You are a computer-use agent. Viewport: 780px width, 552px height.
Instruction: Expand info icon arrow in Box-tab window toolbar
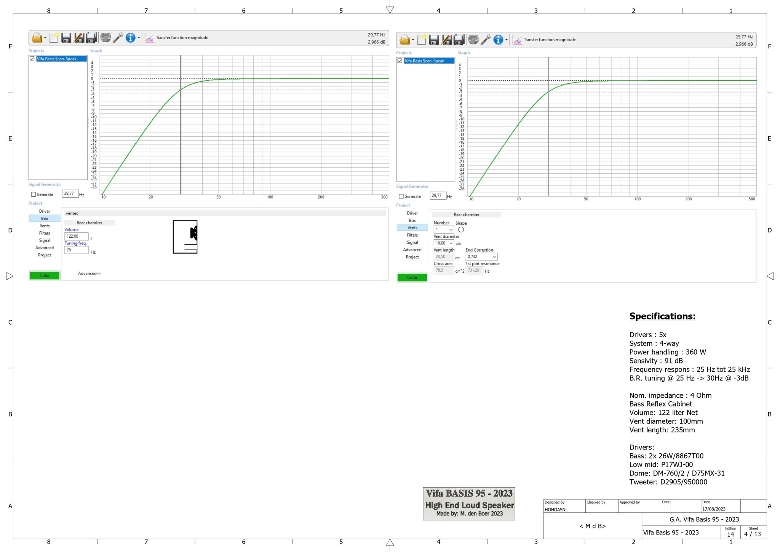point(139,38)
